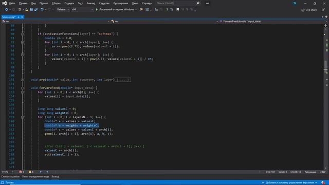Image resolution: width=329 pixels, height=185 pixels.
Task: Click the CRLF line ending indicator
Action: (x=323, y=172)
